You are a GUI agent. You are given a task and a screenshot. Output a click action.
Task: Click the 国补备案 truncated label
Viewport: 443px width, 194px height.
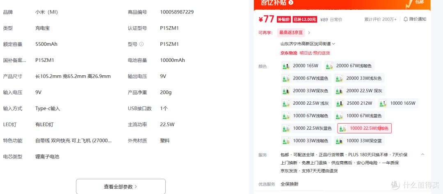pyautogui.click(x=14, y=60)
